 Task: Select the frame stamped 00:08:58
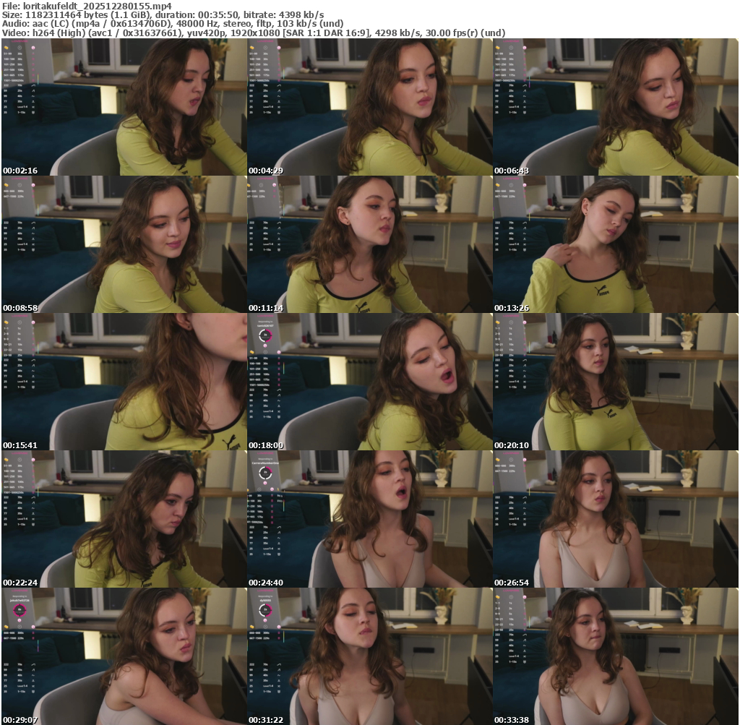(124, 244)
